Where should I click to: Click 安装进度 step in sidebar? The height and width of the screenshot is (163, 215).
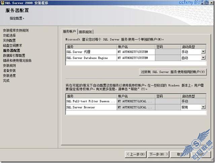coord(9,75)
